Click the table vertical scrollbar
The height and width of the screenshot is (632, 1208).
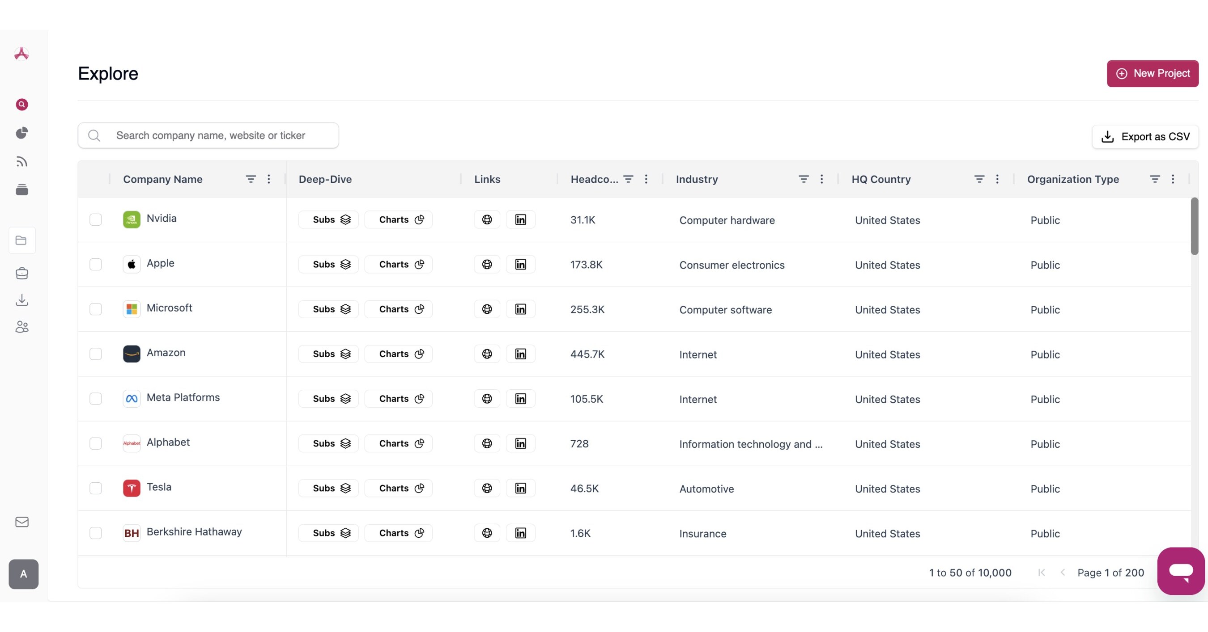(1195, 226)
